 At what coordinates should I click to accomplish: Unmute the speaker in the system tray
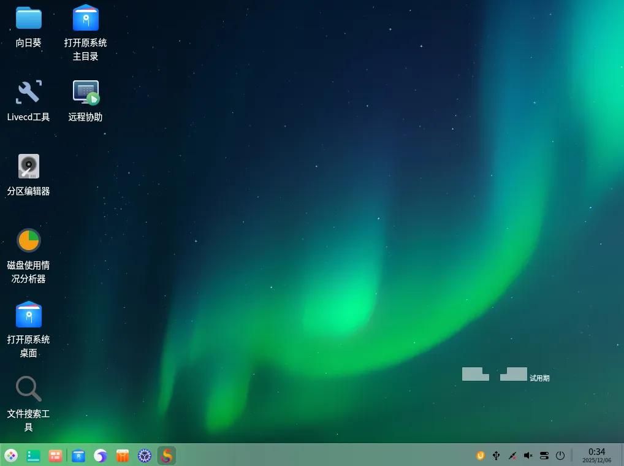point(528,456)
